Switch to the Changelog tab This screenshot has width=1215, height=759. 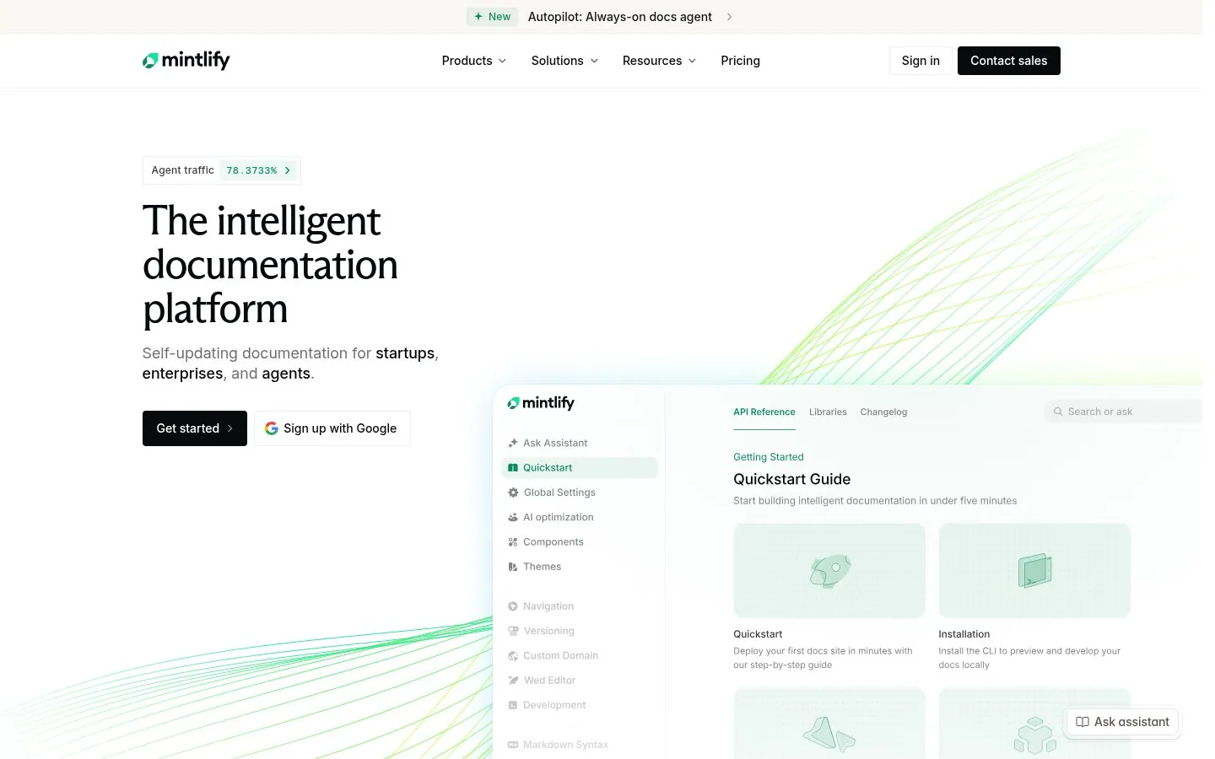coord(883,412)
